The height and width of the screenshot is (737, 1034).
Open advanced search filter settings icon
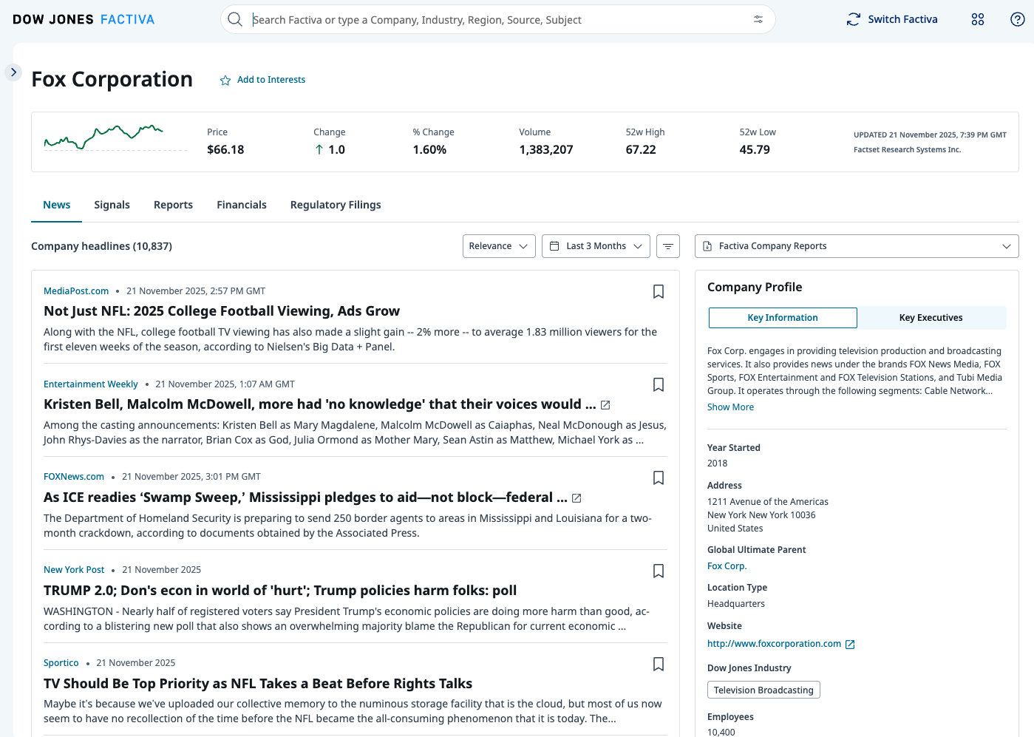coord(758,19)
